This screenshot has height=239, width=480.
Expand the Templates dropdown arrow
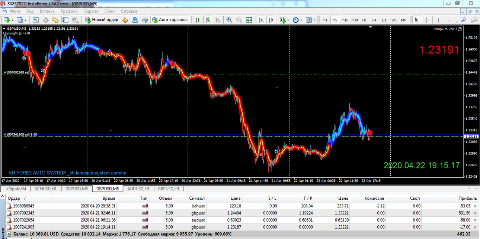click(314, 20)
